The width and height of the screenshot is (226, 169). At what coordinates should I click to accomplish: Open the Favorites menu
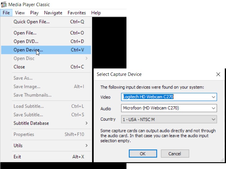click(77, 13)
